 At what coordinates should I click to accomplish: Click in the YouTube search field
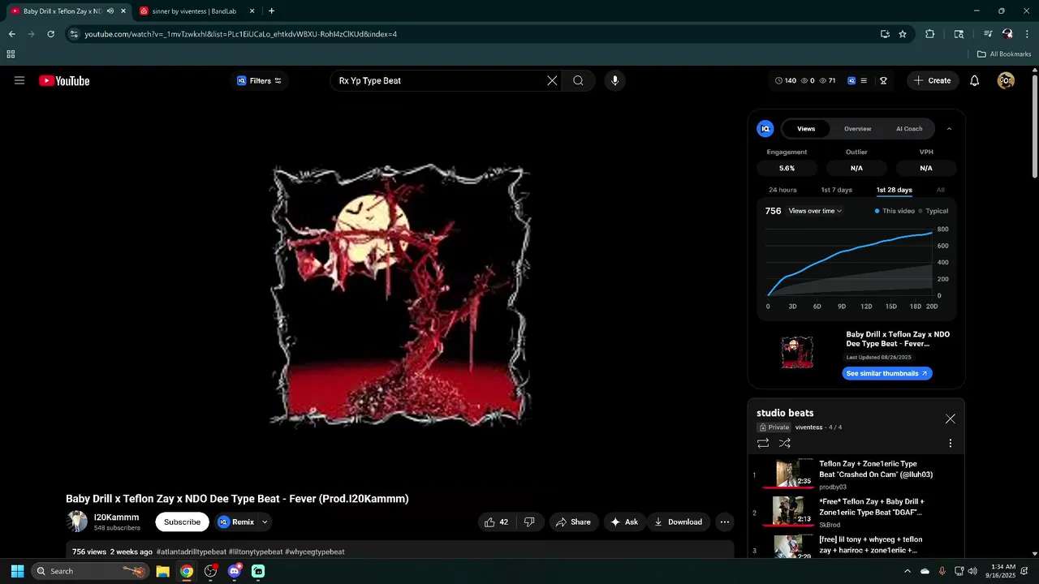pyautogui.click(x=438, y=80)
